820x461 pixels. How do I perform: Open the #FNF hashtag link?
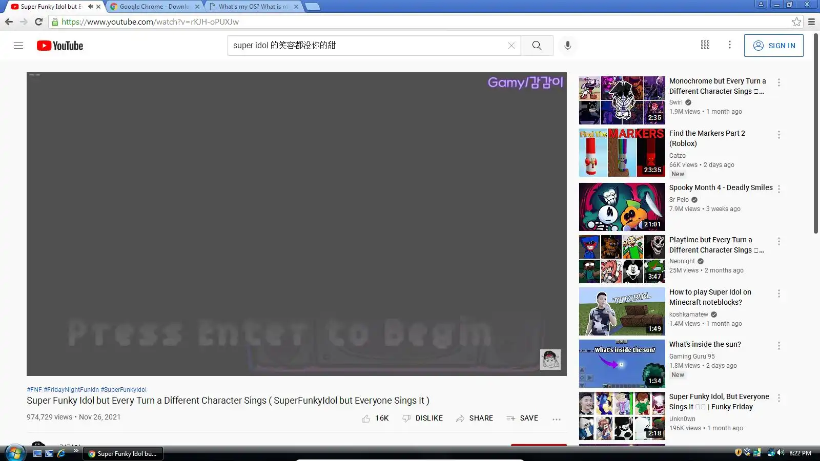coord(34,389)
